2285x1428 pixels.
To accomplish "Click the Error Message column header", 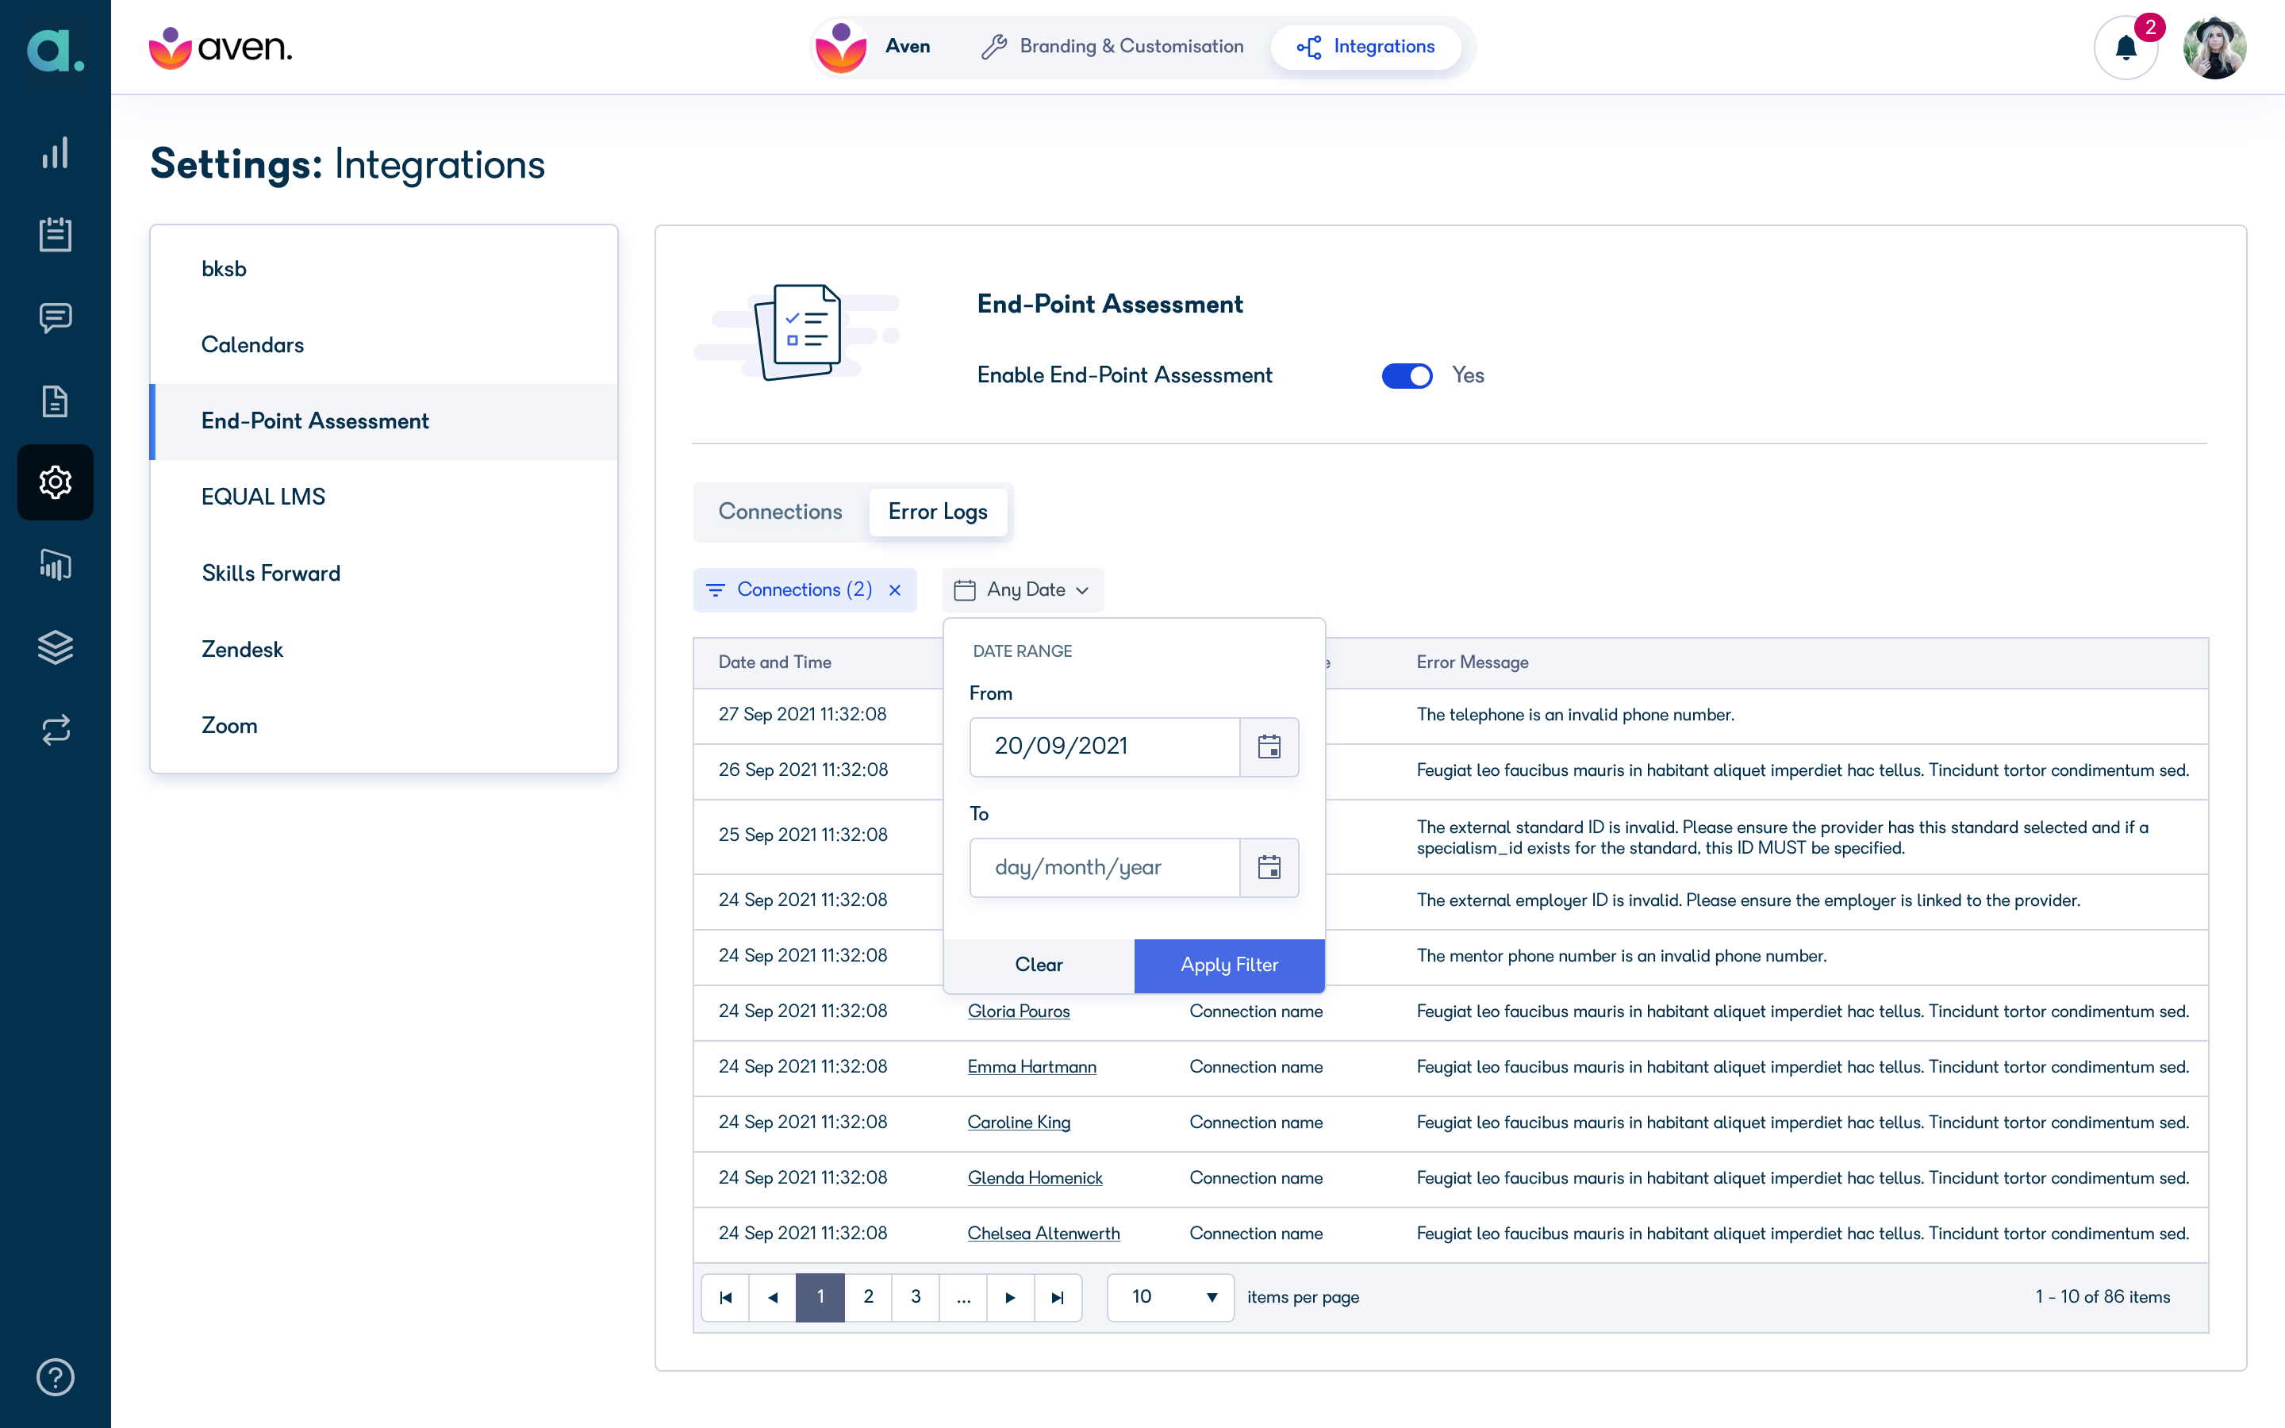I will click(1472, 662).
